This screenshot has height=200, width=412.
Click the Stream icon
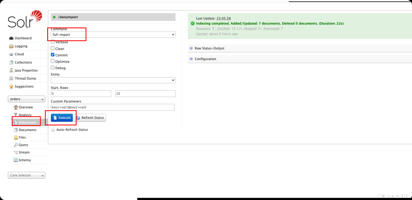(16, 152)
